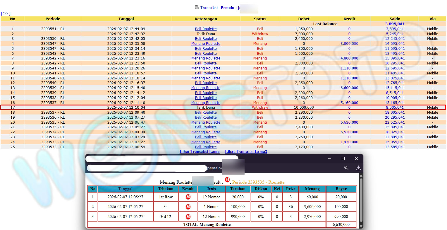Screen dimensions: 447x230
Task: Minimize the popup window
Action: point(330,159)
